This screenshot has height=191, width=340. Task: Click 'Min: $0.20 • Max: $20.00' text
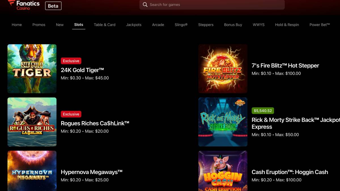pyautogui.click(x=85, y=131)
